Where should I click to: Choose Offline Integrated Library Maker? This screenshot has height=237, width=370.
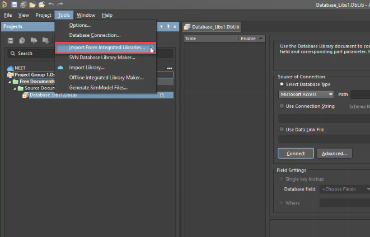[105, 78]
